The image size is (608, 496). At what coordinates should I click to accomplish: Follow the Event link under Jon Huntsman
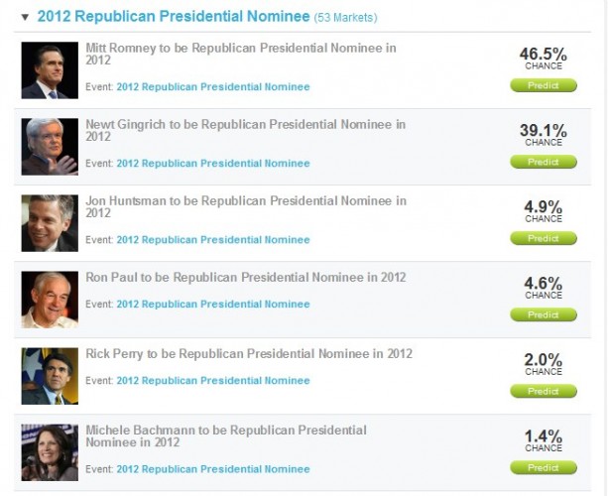212,240
